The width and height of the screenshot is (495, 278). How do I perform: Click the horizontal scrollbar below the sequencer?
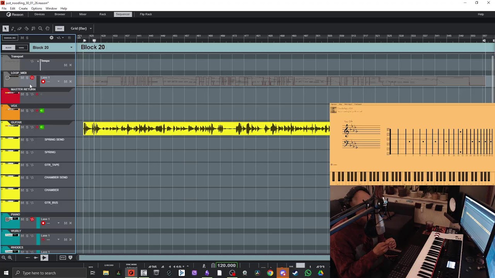click(x=204, y=258)
